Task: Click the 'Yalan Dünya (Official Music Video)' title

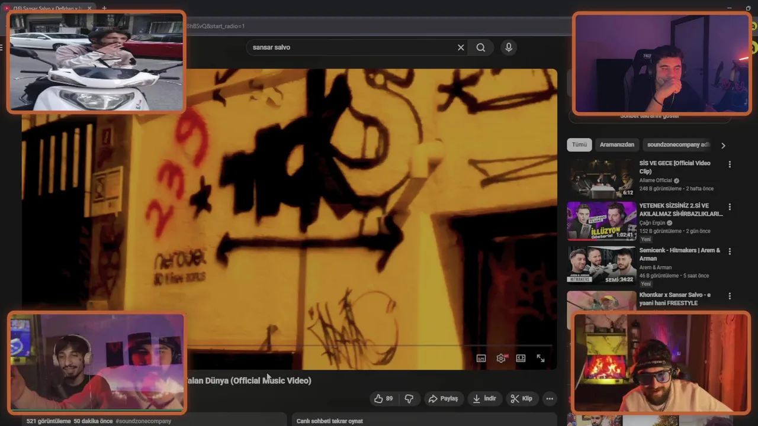Action: [x=249, y=380]
